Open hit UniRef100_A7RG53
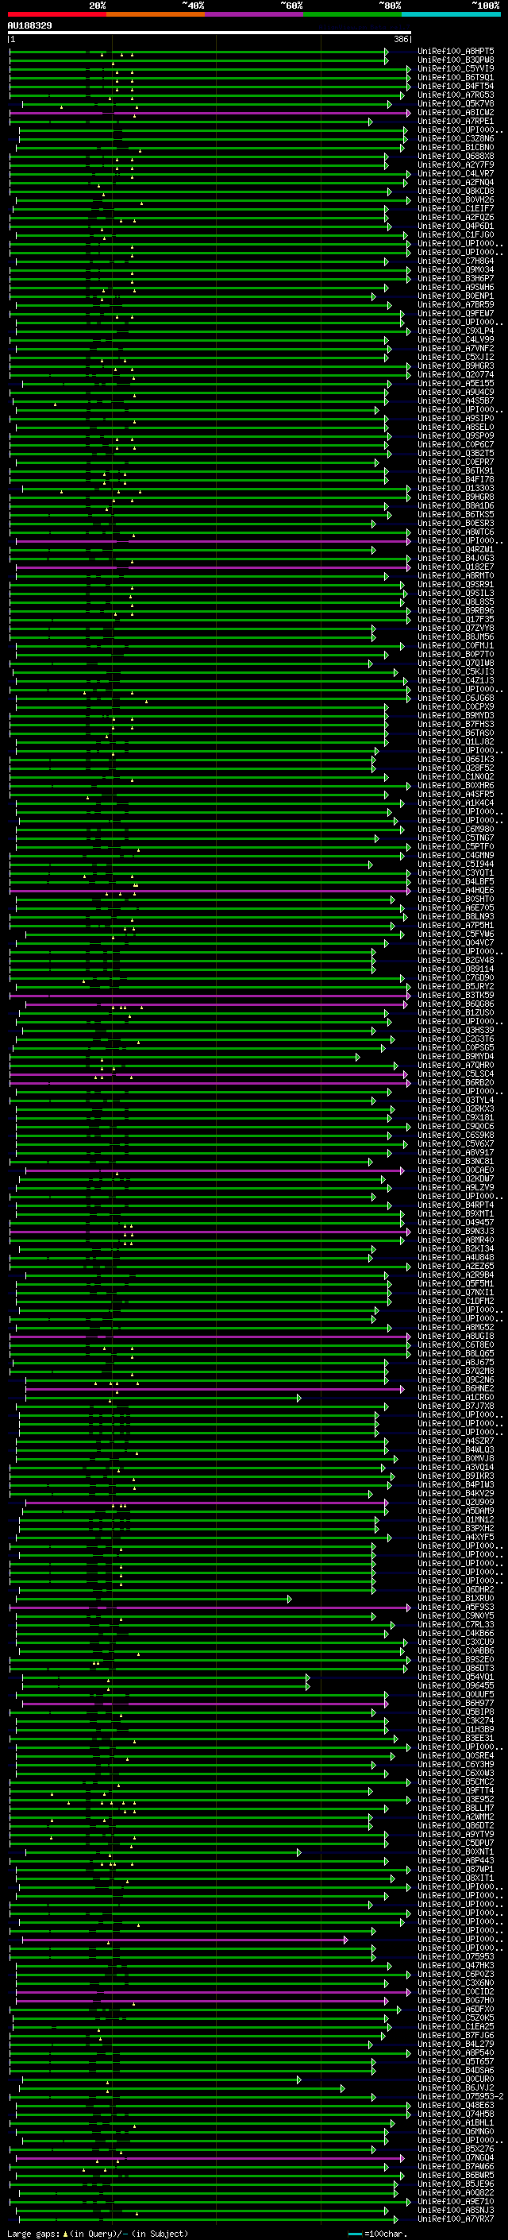The image size is (508, 2240). tap(456, 95)
